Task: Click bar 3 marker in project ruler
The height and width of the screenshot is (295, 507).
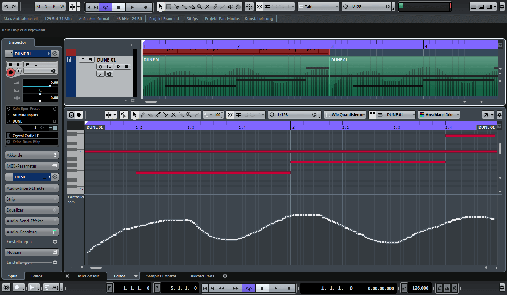Action: coord(332,46)
